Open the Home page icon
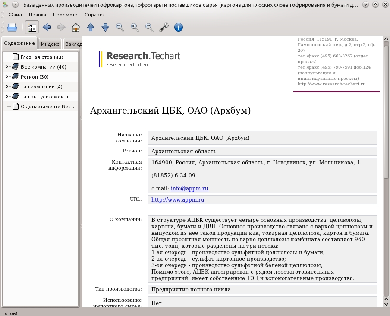Viewport: 390px width, 316px height. point(76,27)
